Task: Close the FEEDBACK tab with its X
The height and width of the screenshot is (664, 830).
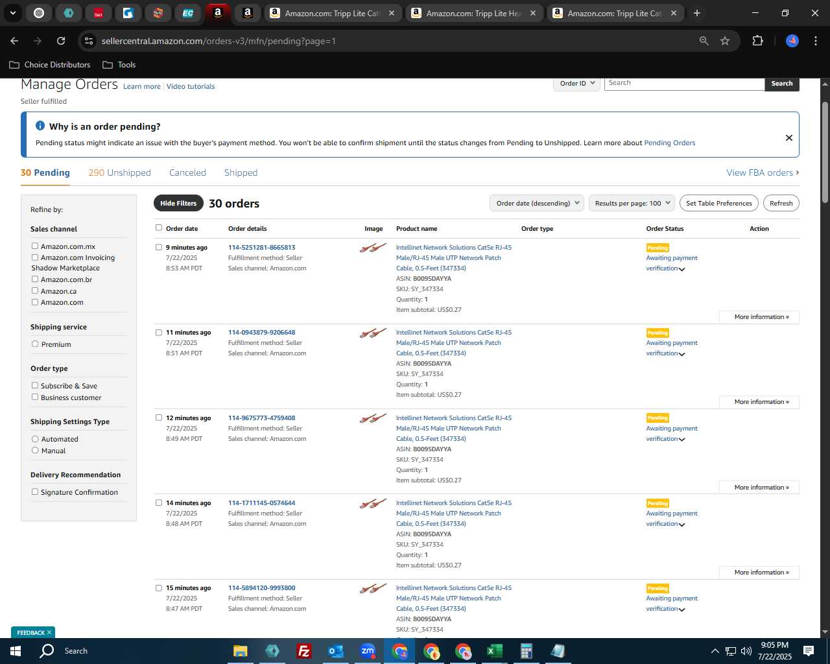Action: point(49,632)
